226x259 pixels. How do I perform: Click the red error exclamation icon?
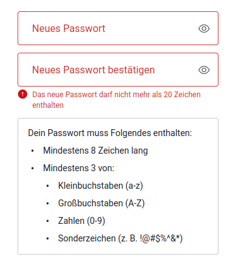[x=23, y=94]
